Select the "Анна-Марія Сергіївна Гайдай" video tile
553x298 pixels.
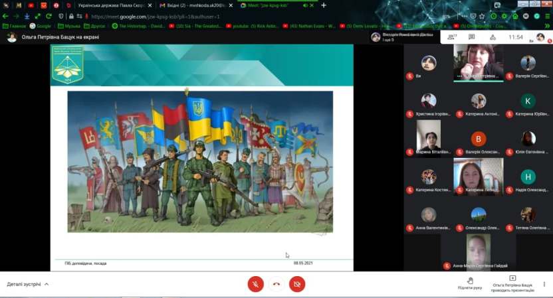point(479,252)
